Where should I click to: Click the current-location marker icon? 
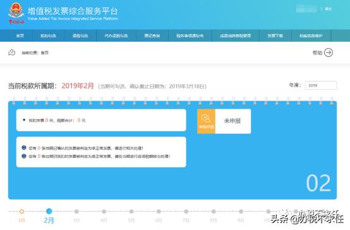click(11, 52)
